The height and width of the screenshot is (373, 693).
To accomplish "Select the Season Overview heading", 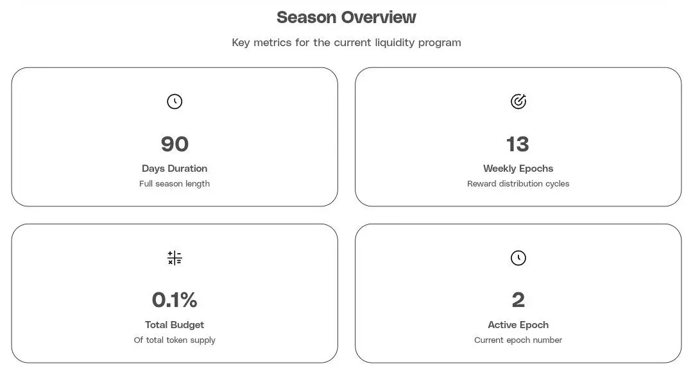I will 346,17.
